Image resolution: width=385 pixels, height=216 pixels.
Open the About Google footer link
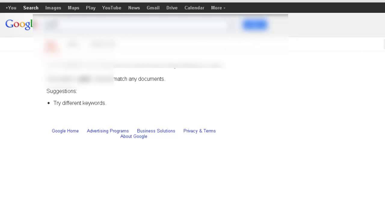coord(134,136)
